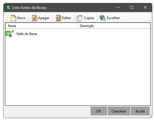Choose the Apagar toolbar label
The height and width of the screenshot is (121, 155).
point(44,18)
